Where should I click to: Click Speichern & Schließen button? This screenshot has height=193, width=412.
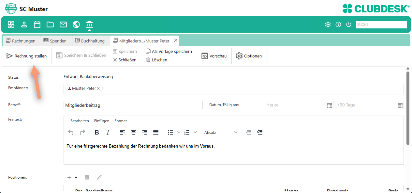pos(81,56)
